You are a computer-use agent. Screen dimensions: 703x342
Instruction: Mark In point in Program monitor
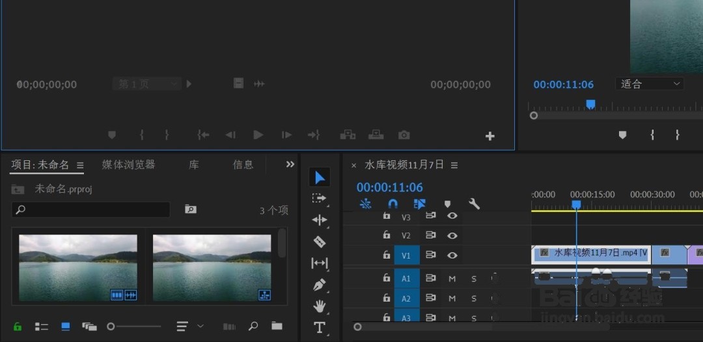click(652, 135)
